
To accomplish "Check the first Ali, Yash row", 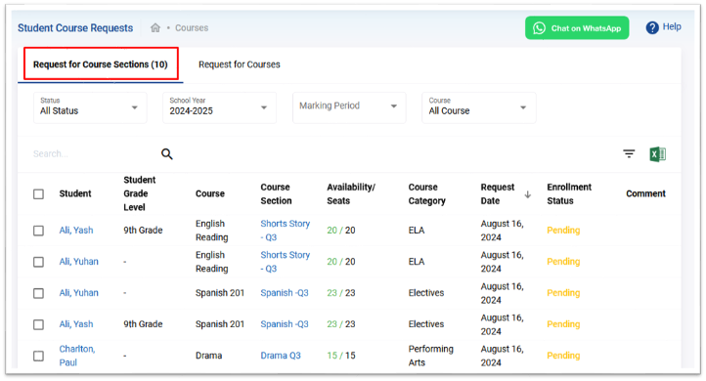I will pos(39,231).
